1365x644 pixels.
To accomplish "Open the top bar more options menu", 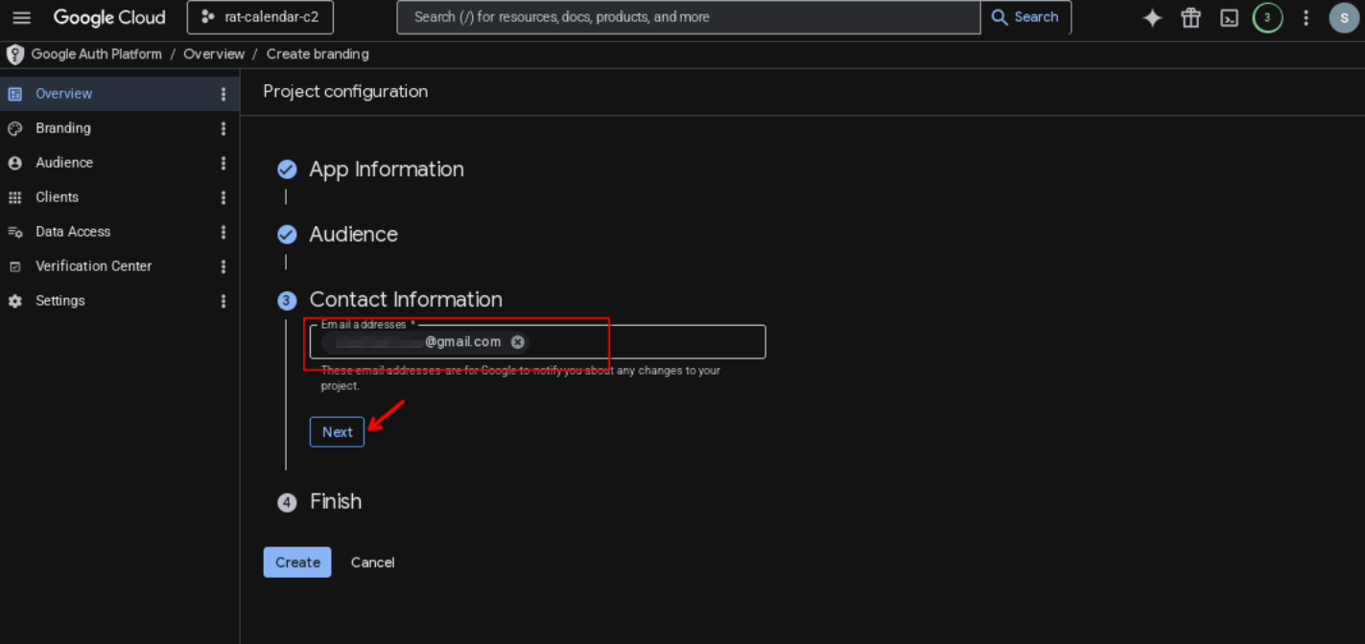I will point(1306,18).
